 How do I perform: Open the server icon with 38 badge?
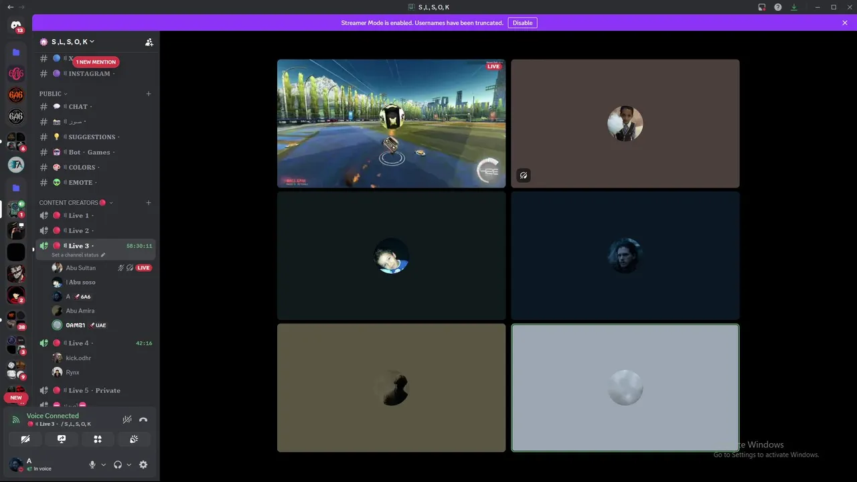point(16,319)
